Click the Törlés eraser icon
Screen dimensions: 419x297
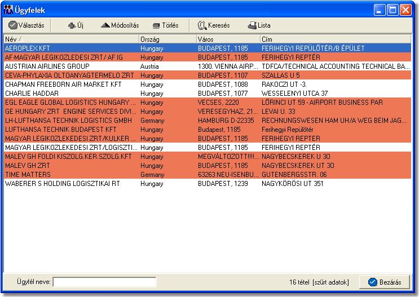tap(156, 25)
